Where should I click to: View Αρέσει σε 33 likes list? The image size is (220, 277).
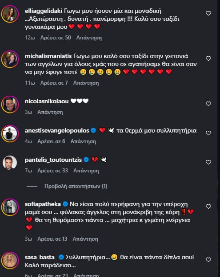click(53, 171)
